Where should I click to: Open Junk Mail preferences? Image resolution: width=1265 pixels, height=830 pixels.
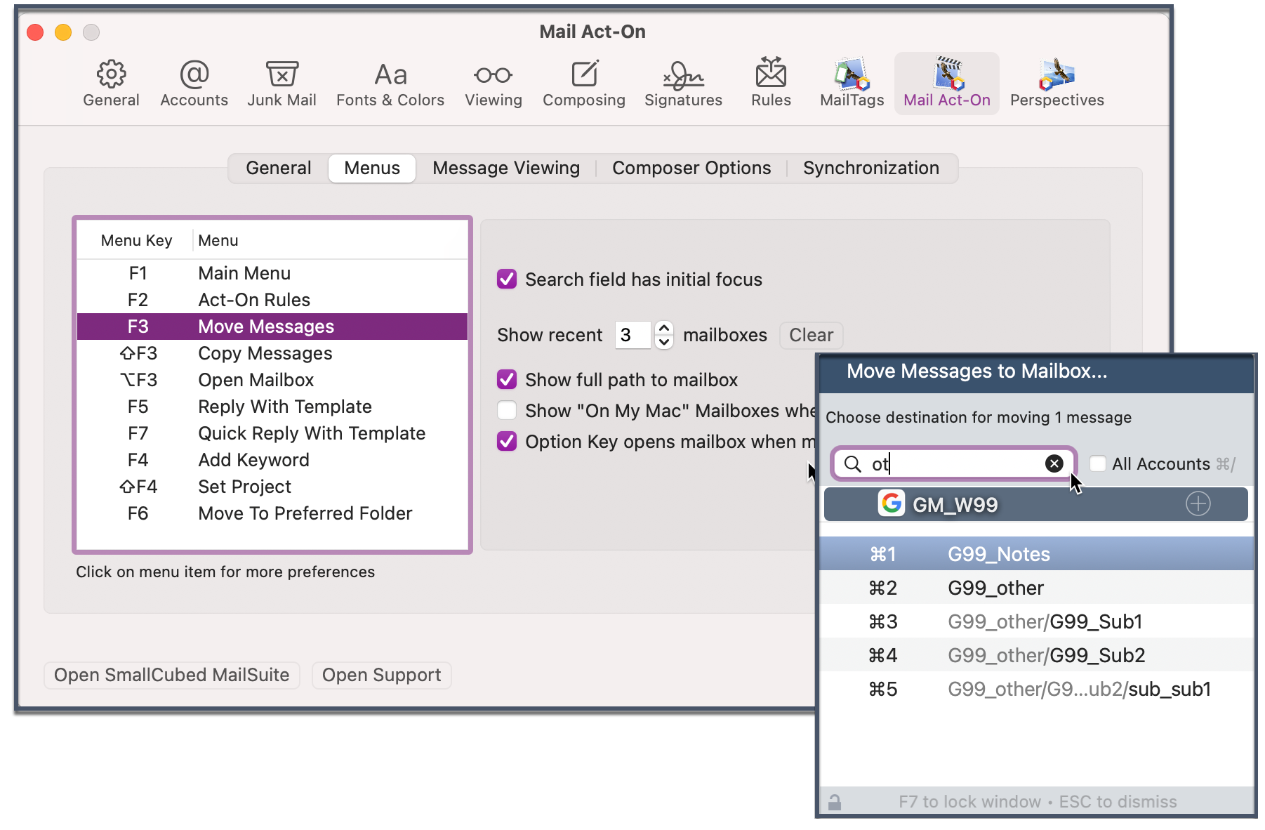[x=282, y=84]
